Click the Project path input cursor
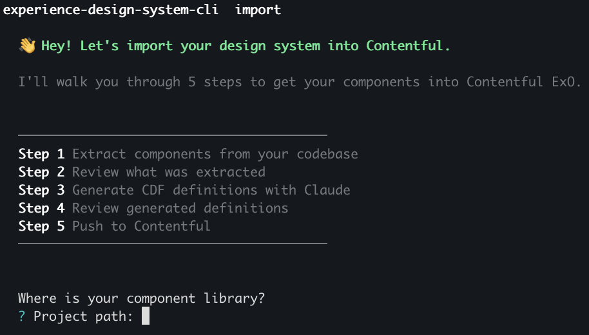This screenshot has width=589, height=335. coord(146,316)
